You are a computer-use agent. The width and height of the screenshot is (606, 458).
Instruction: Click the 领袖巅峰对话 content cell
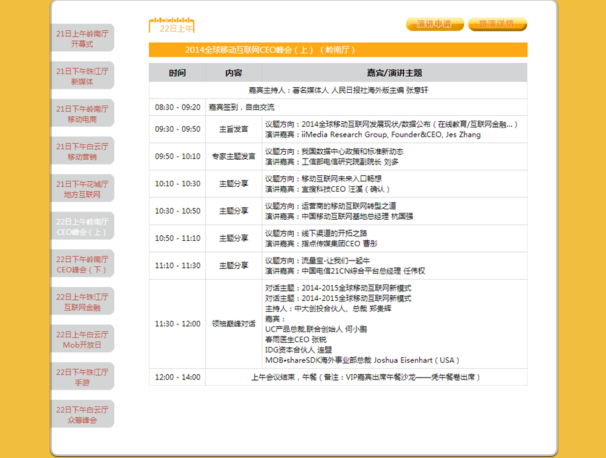(x=234, y=324)
